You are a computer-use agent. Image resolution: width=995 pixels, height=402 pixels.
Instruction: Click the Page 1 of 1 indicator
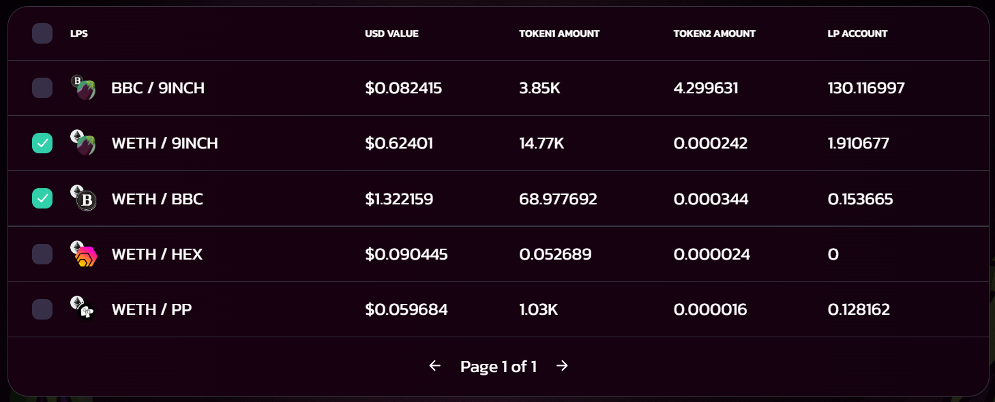click(498, 367)
